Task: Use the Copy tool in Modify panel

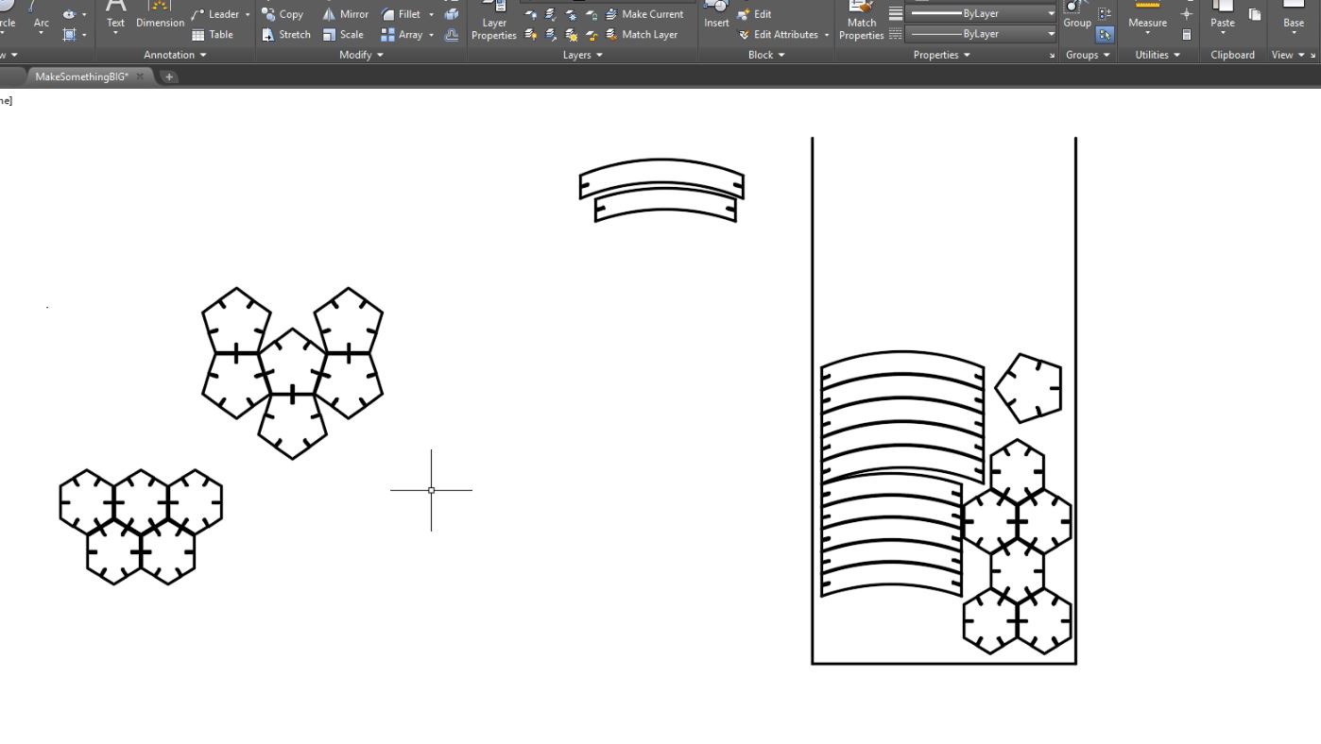Action: coord(283,14)
